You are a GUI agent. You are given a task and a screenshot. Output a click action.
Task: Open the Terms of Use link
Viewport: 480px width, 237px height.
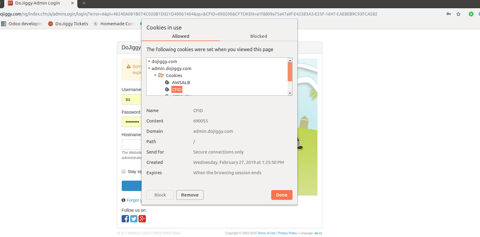click(x=266, y=233)
